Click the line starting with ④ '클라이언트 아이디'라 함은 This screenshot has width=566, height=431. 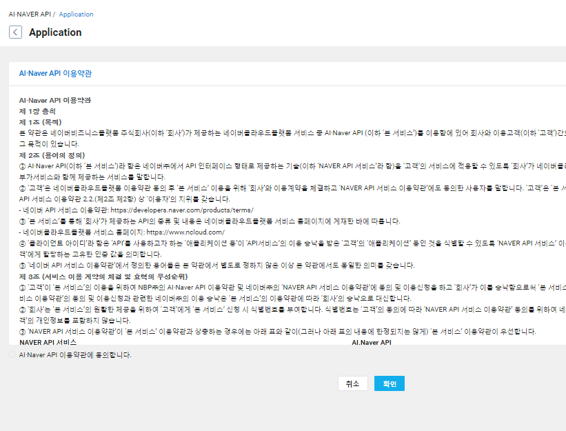click(292, 243)
